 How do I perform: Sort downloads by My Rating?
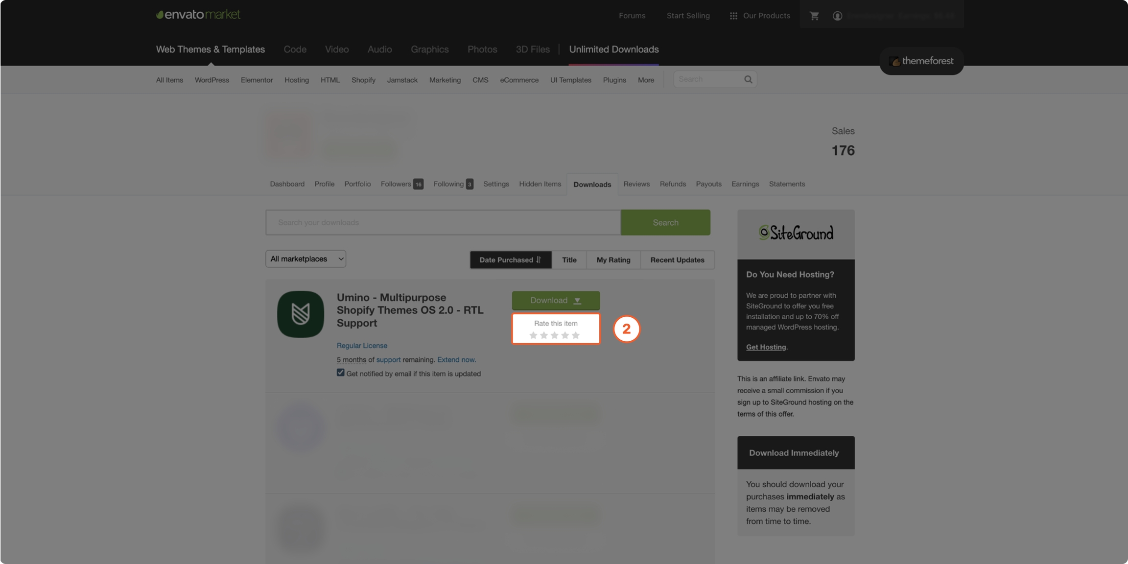tap(613, 260)
